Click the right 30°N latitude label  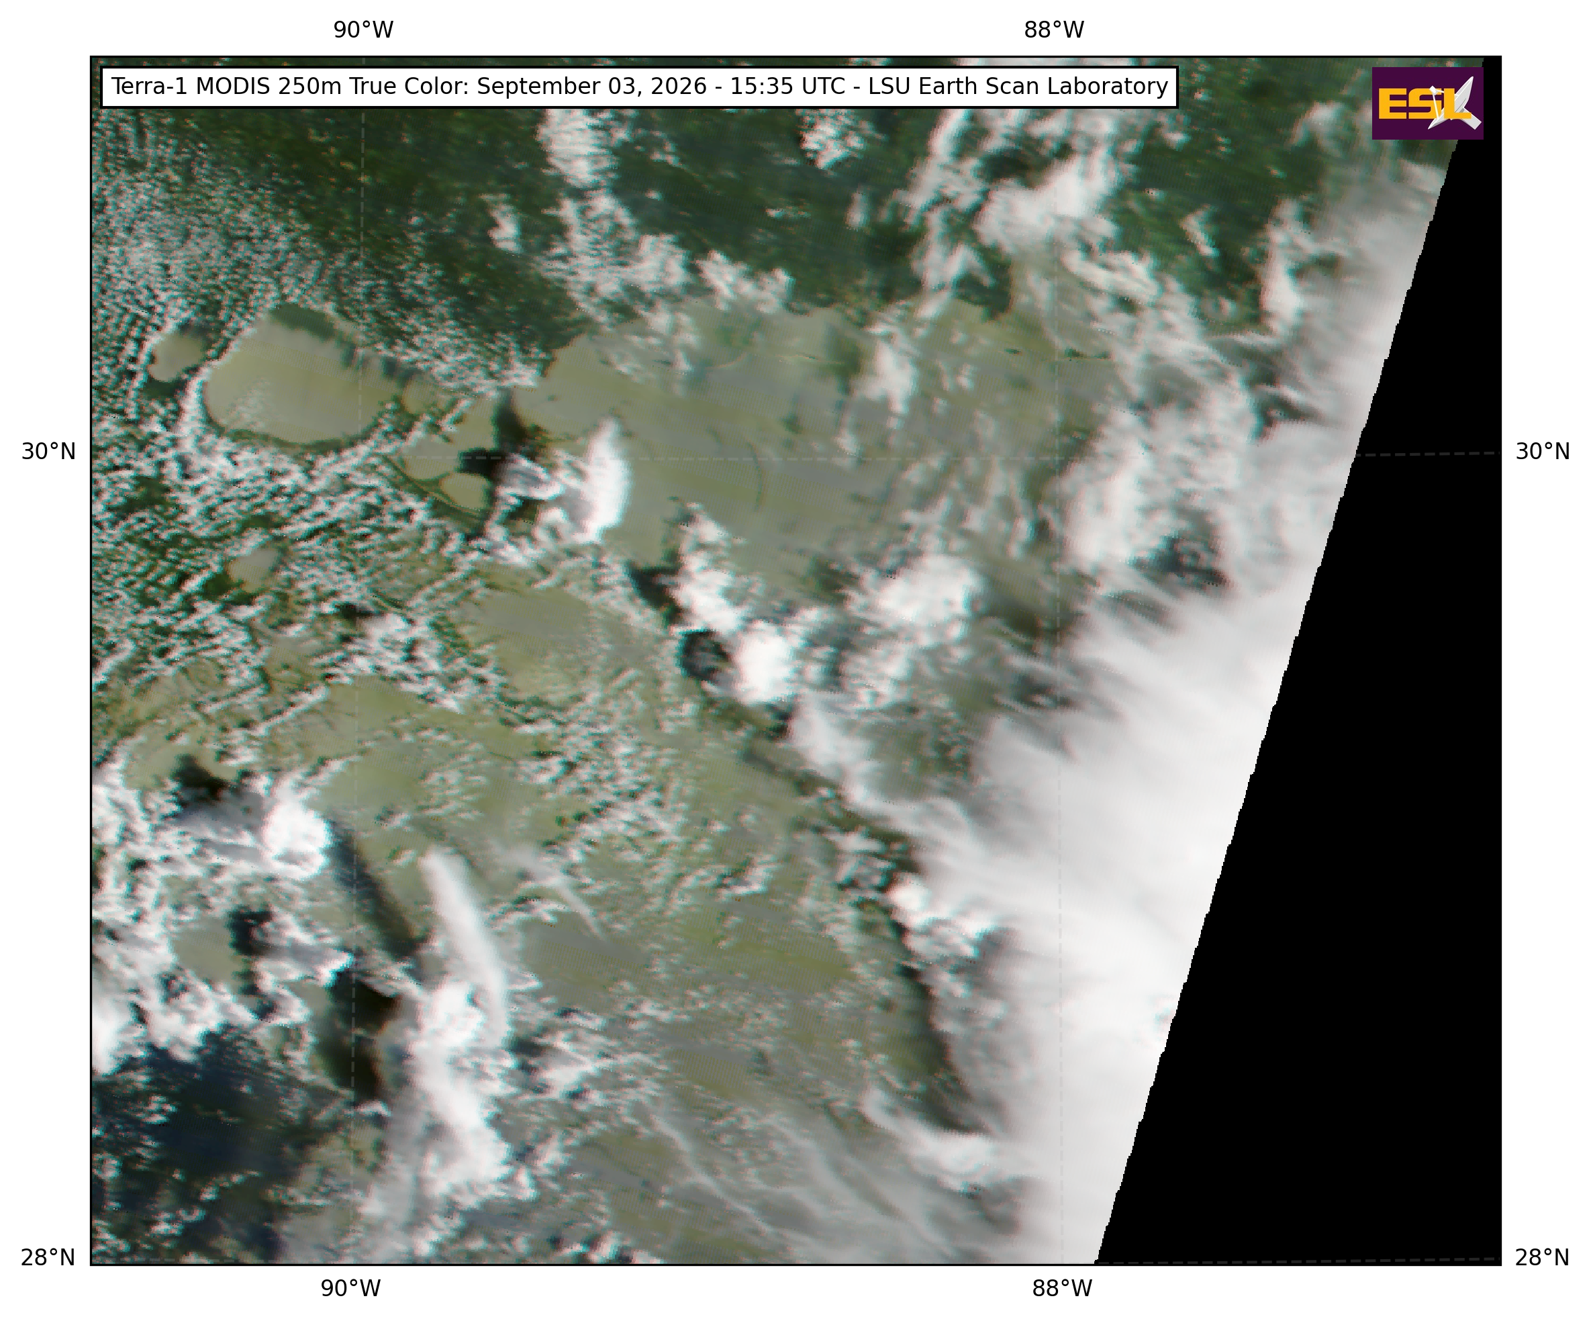1543,452
